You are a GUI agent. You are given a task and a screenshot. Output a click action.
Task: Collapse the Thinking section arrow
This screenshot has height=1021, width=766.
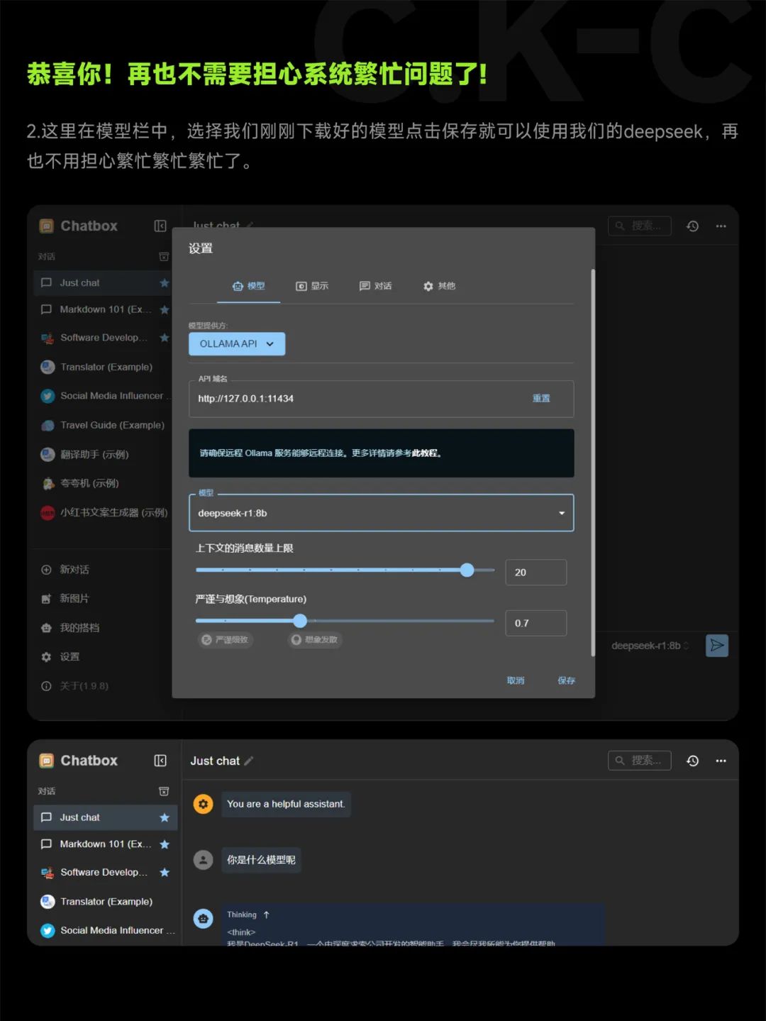coord(266,915)
